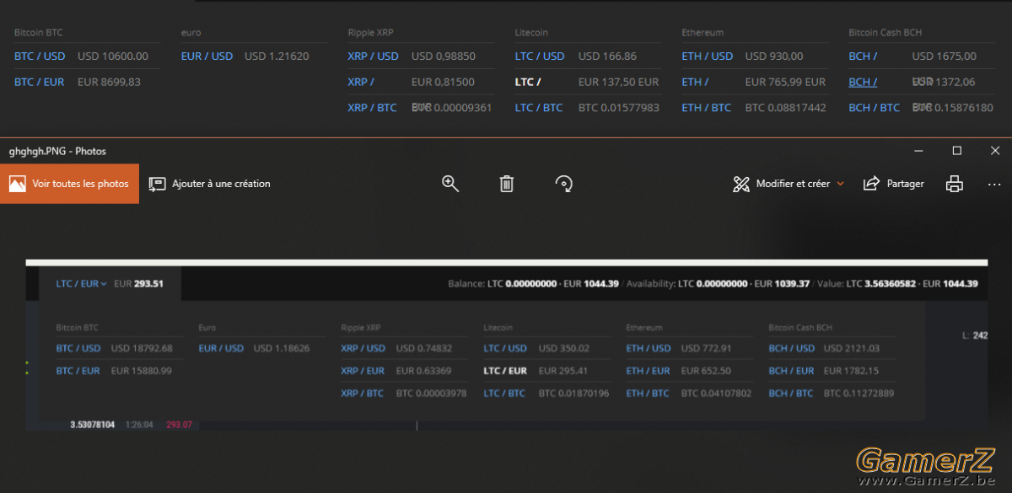1012x493 pixels.
Task: Close the ghghgh.PNG Photos window
Action: [x=994, y=151]
